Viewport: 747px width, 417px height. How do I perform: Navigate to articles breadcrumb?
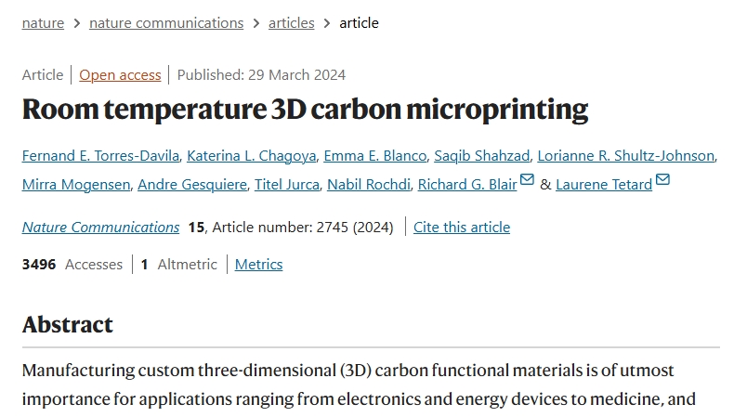coord(291,23)
